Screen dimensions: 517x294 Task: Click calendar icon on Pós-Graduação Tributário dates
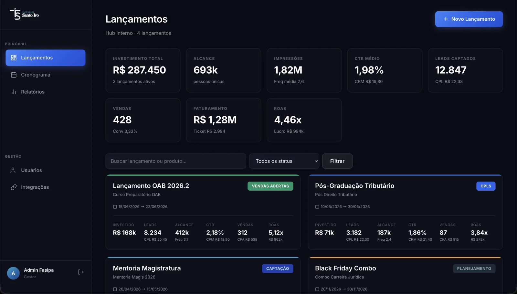pos(317,207)
